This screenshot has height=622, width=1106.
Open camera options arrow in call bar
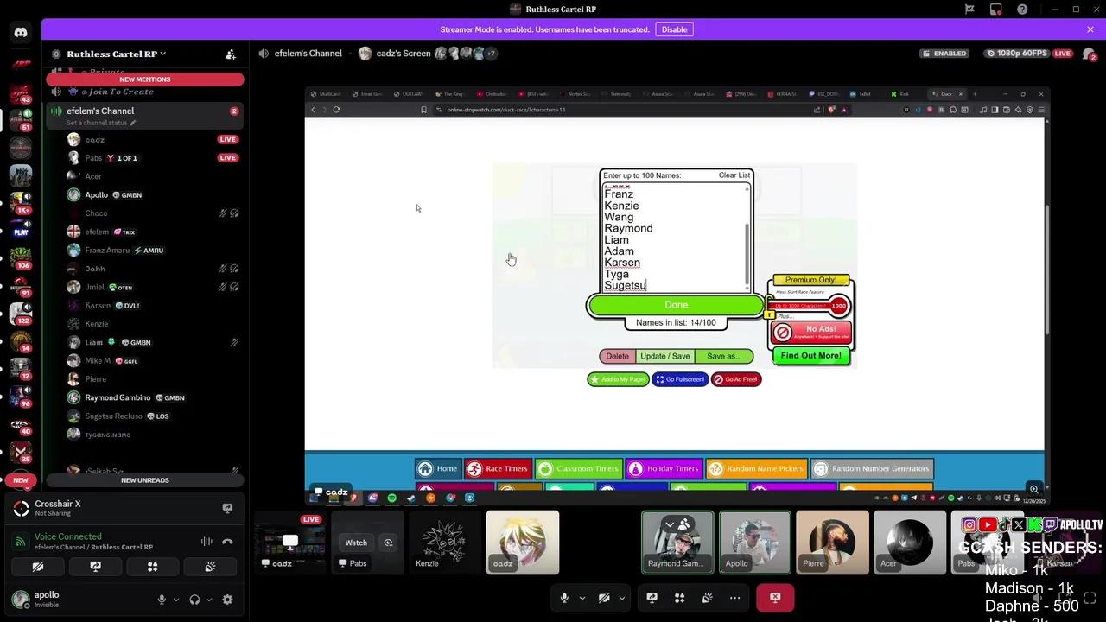click(621, 598)
